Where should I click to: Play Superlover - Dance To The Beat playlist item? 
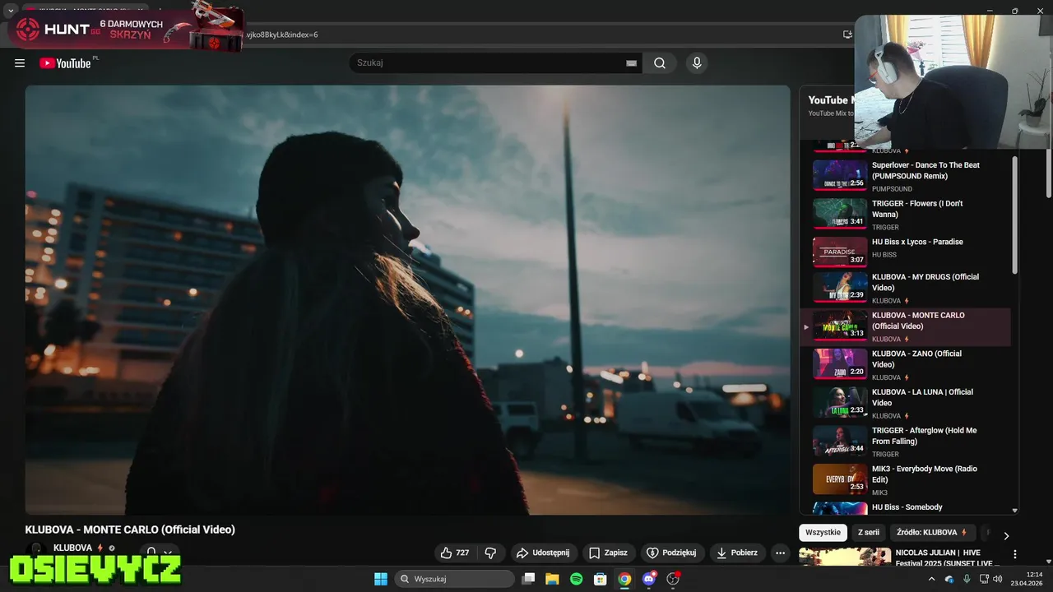(905, 176)
